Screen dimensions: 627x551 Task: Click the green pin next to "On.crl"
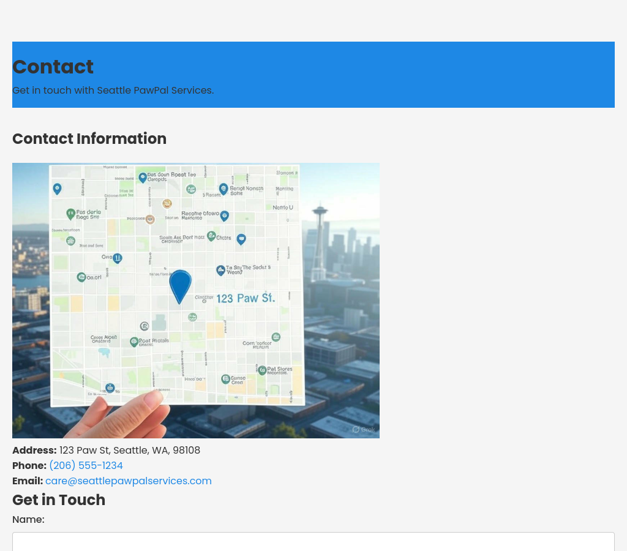pyautogui.click(x=81, y=277)
